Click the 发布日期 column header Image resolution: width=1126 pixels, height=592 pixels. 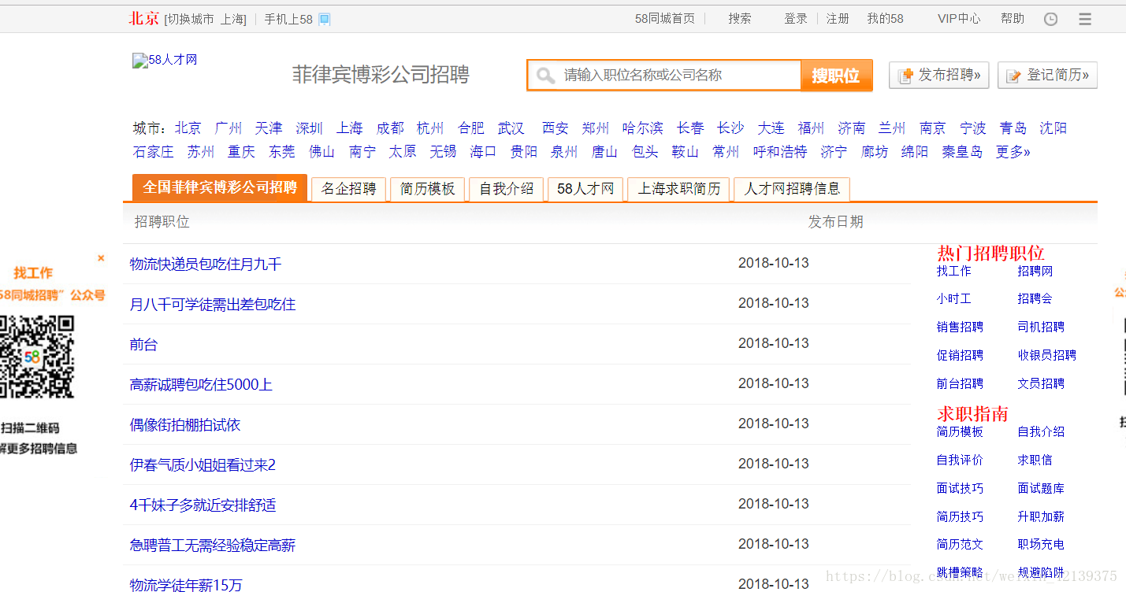tap(835, 222)
